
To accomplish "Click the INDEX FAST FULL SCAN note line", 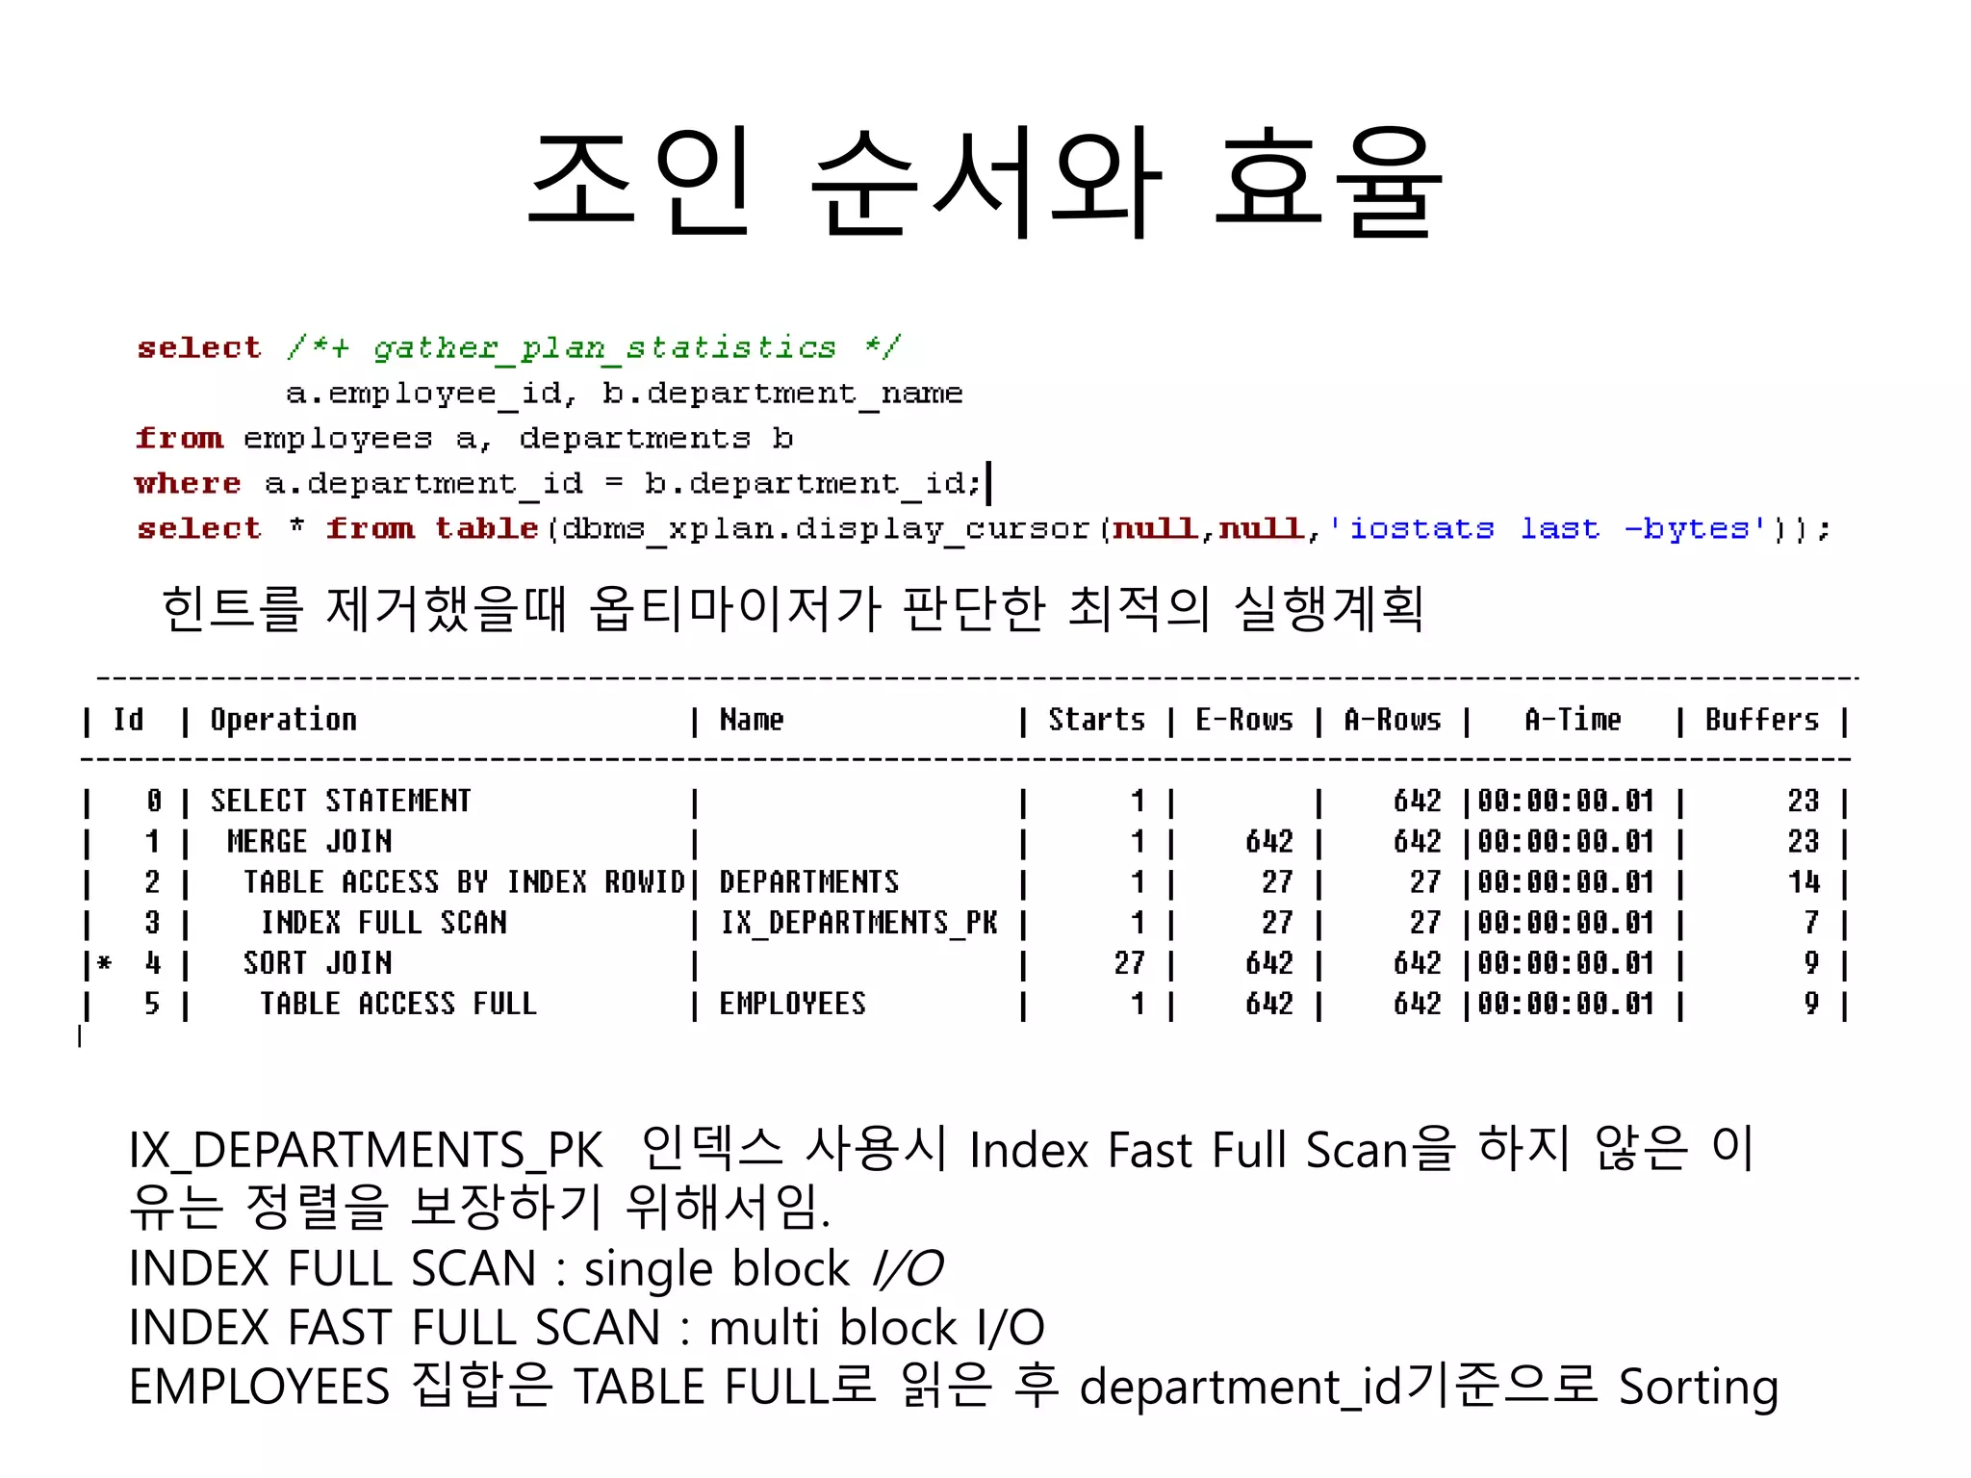I will pos(586,1328).
